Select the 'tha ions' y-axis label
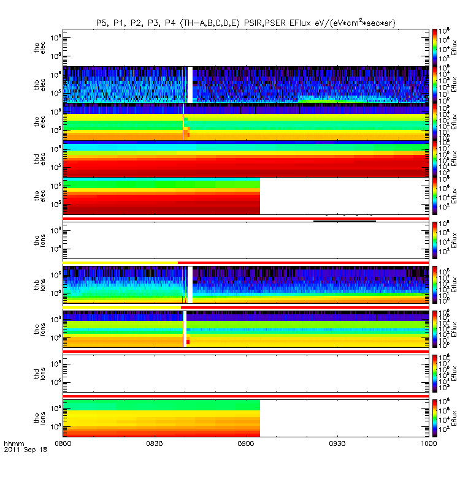This screenshot has height=490, width=460. click(40, 241)
